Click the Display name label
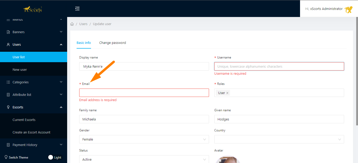 pos(88,57)
